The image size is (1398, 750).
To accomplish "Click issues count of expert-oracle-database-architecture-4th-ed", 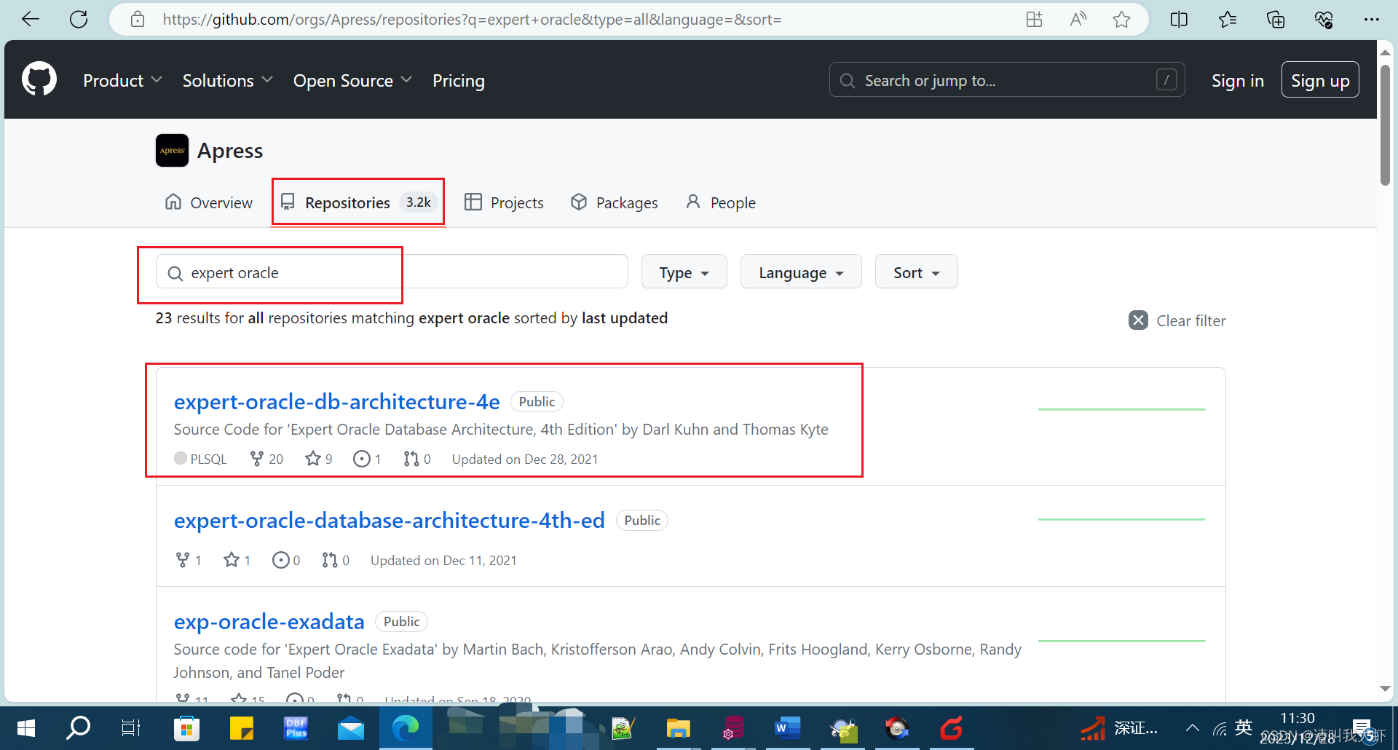I will click(286, 560).
